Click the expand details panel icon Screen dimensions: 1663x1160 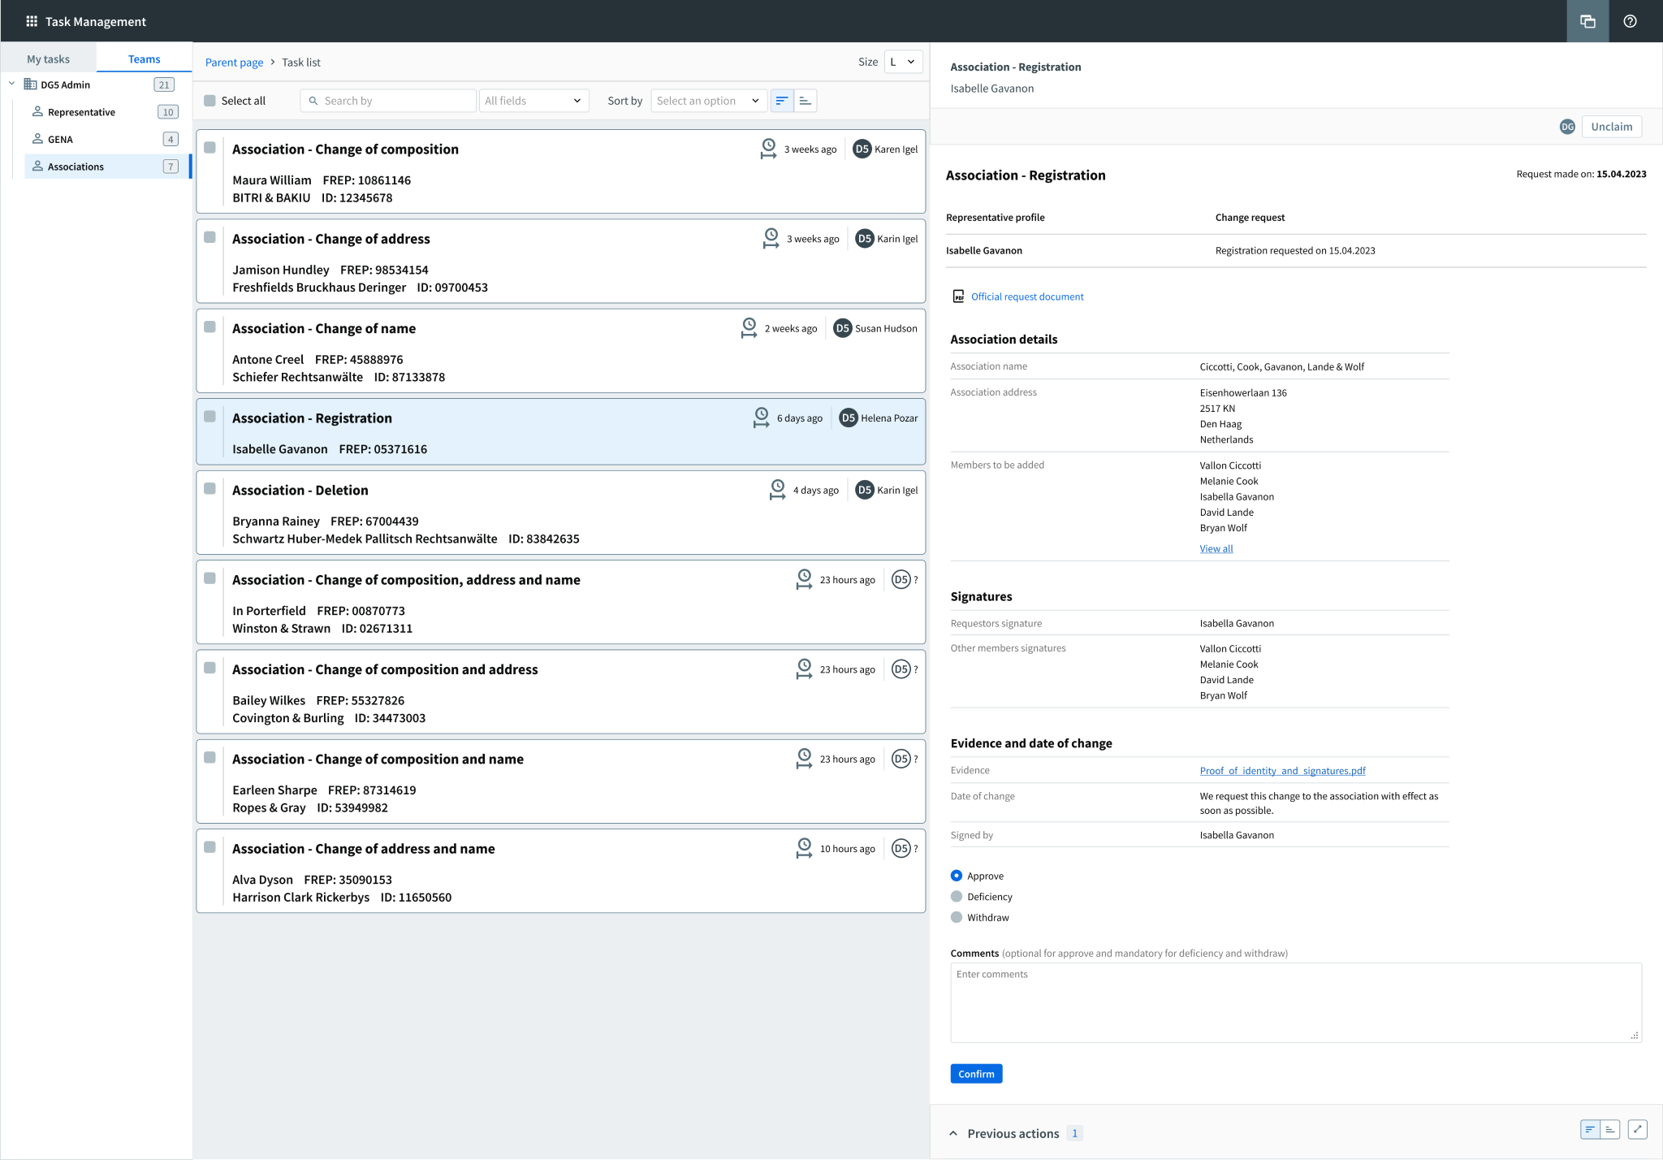1638,1129
